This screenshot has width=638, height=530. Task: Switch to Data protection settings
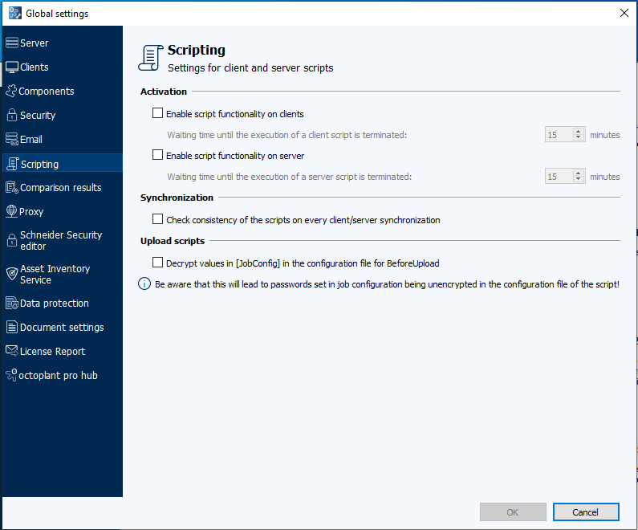point(63,304)
